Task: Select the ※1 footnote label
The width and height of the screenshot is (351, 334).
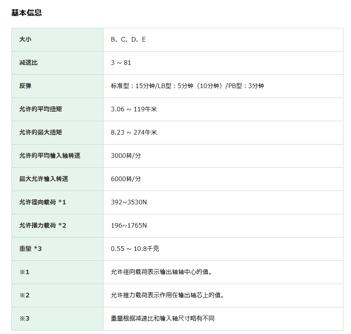Action: 24,272
